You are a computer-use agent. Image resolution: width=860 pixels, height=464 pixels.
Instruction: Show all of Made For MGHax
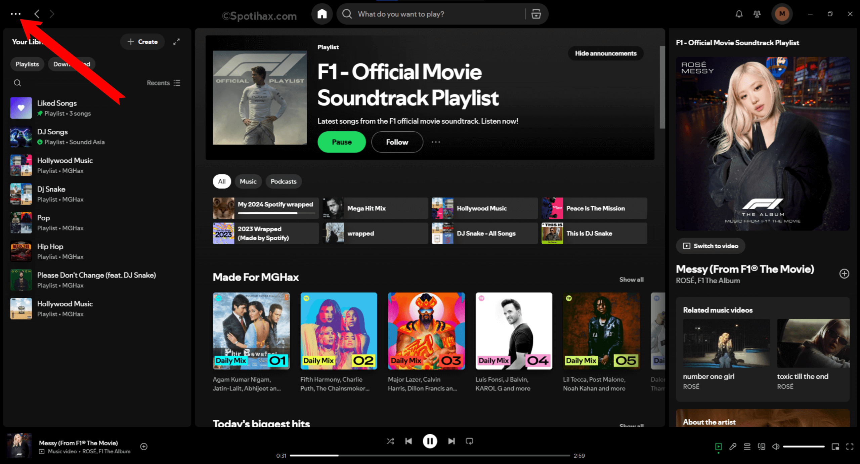(x=631, y=280)
